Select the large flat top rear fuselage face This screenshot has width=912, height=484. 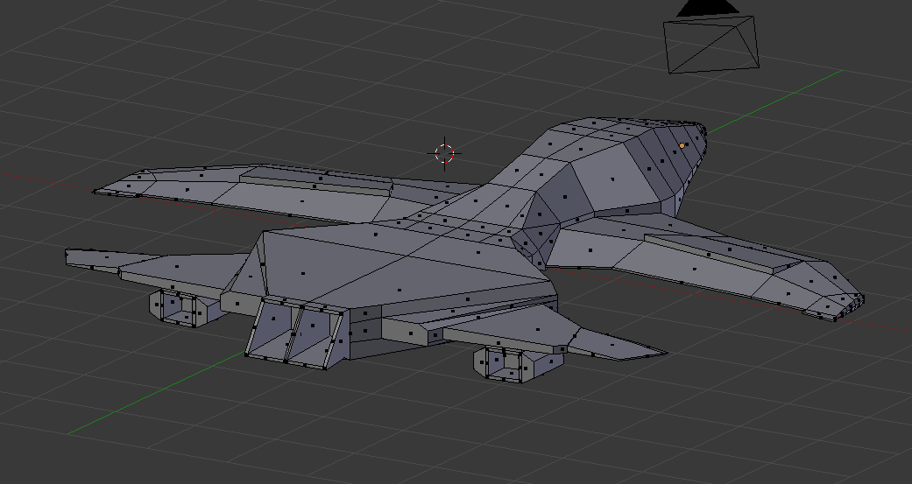point(394,263)
